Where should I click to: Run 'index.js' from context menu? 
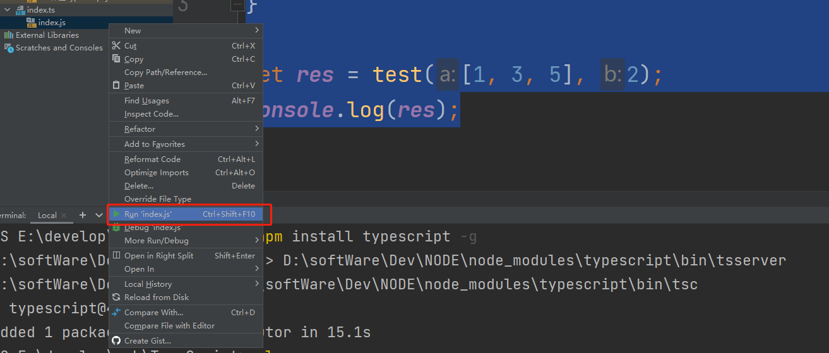click(x=186, y=214)
